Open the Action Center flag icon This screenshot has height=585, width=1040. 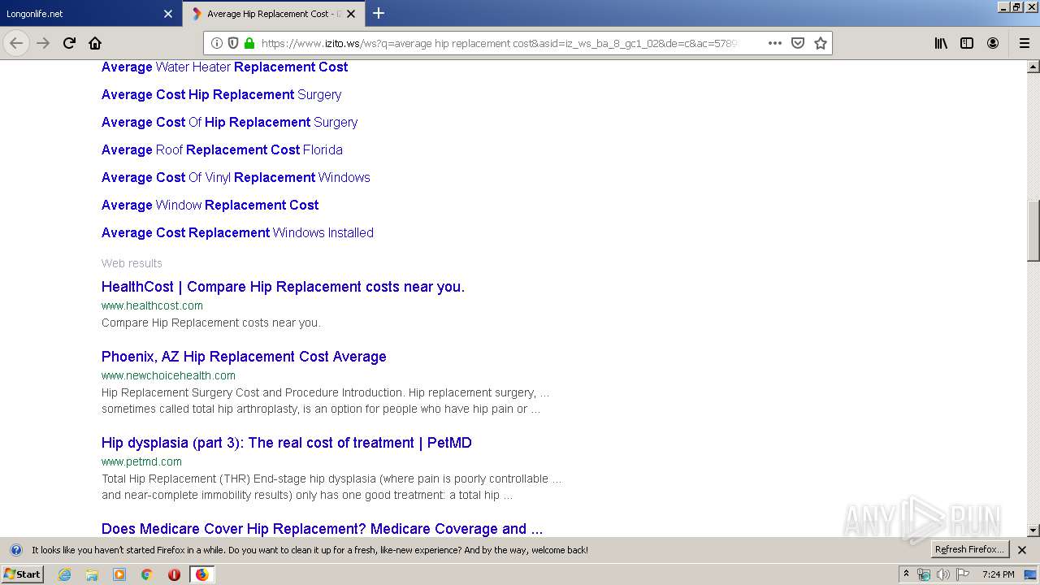(963, 574)
